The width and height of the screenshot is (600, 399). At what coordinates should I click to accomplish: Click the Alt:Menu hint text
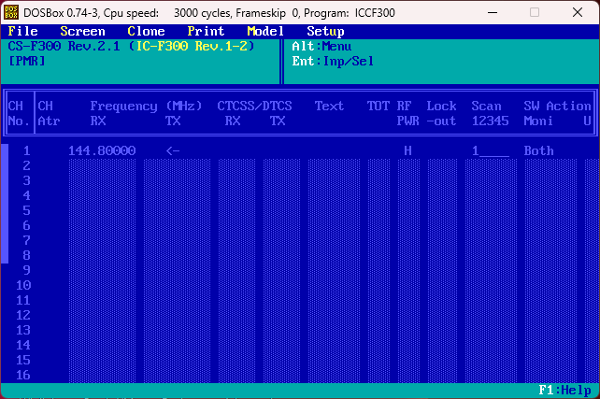(x=321, y=46)
